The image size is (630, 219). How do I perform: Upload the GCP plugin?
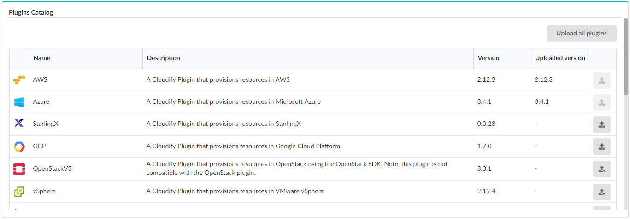601,146
